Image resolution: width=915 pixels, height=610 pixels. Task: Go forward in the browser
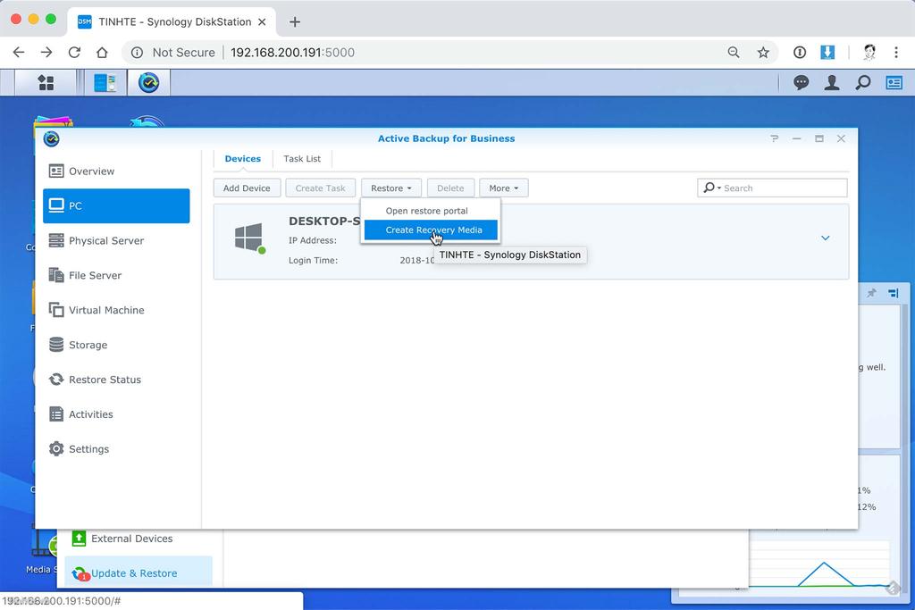(x=46, y=53)
